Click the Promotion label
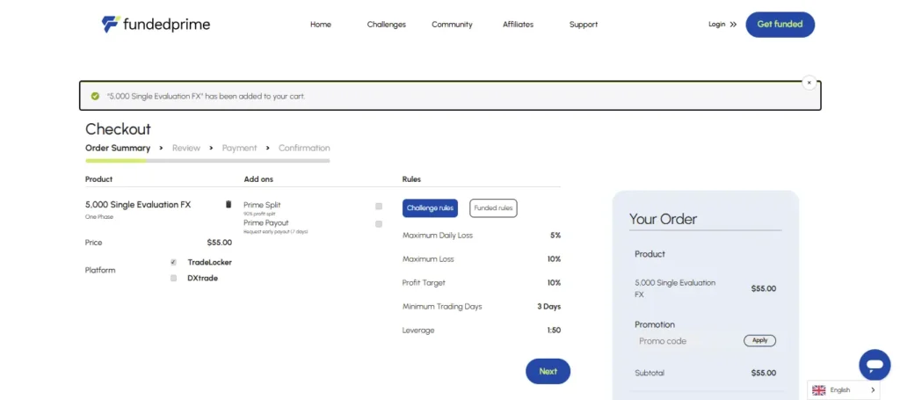This screenshot has width=900, height=400. point(655,324)
